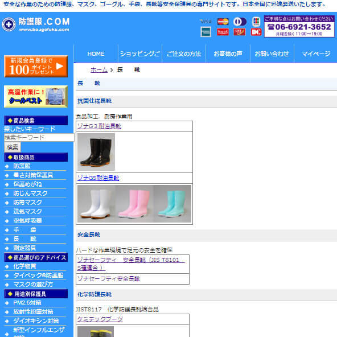This screenshot has width=337, height=337.
Task: Click the white pink green boots image
Action: 134,204
